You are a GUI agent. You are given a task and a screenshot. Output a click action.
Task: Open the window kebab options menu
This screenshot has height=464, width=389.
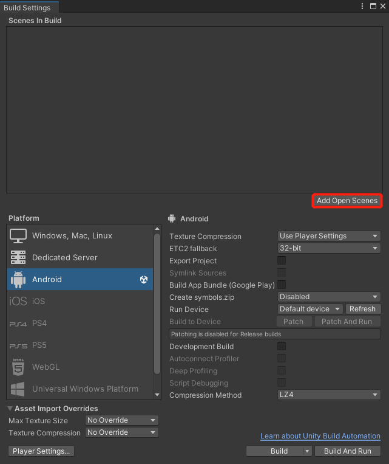pyautogui.click(x=362, y=6)
